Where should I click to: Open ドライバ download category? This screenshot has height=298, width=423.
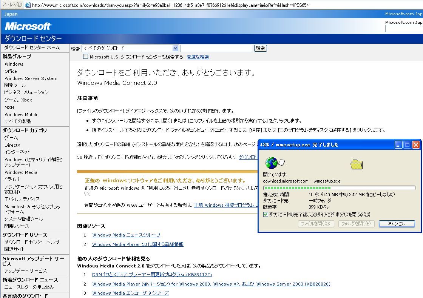pos(12,179)
